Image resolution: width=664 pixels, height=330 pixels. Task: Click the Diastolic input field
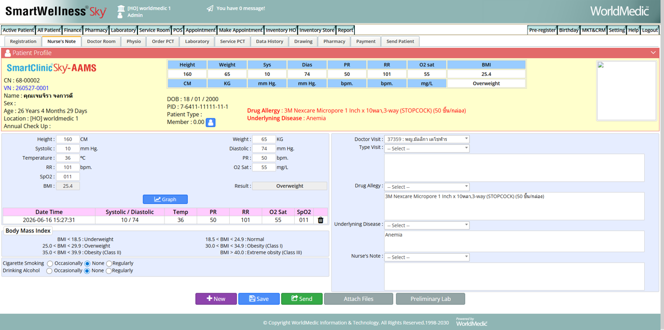(264, 148)
